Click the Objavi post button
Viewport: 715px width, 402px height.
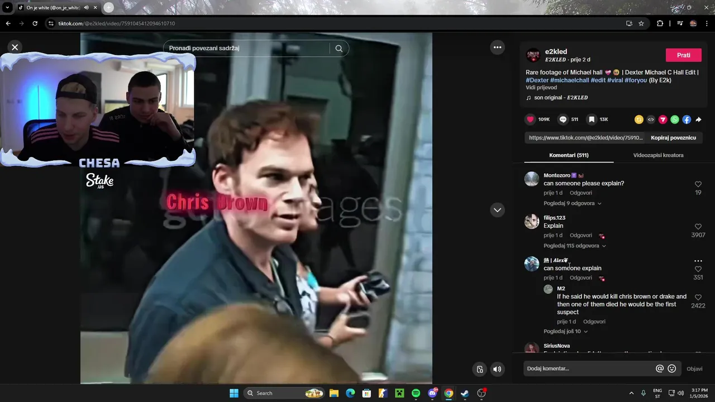[x=694, y=368]
